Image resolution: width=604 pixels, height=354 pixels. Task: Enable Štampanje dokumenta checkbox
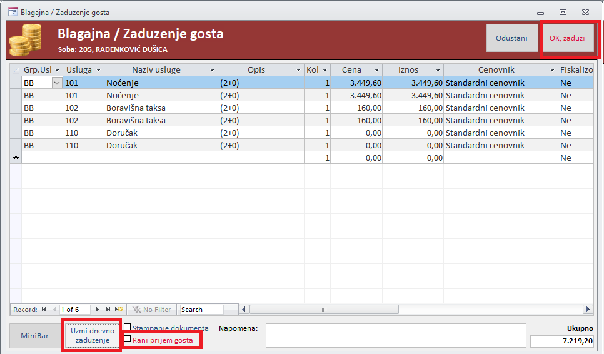tap(128, 328)
